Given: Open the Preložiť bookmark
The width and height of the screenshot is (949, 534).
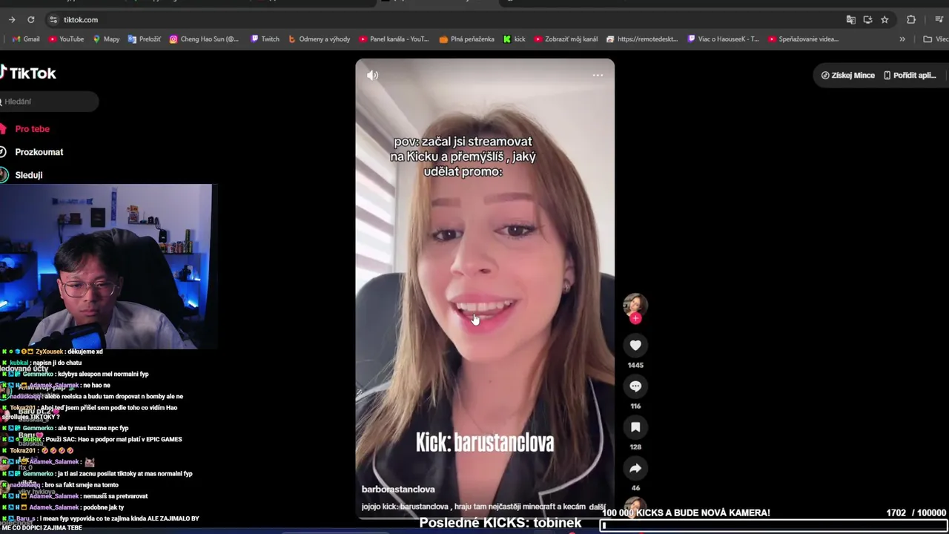Looking at the screenshot, I should tap(144, 39).
